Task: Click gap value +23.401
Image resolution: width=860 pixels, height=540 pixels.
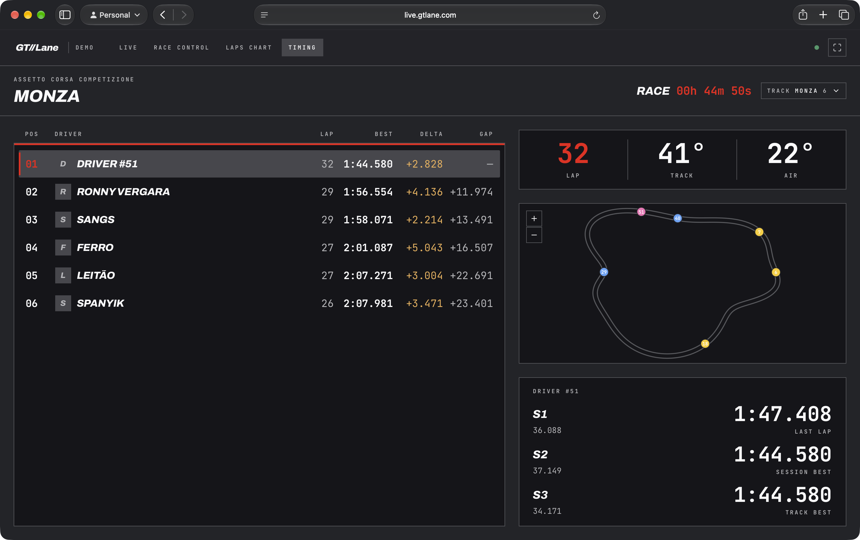Action: click(472, 303)
